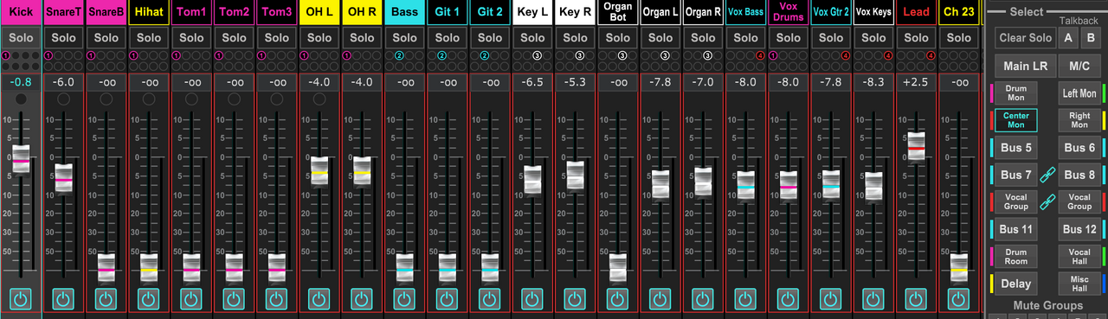Toggle the Tom3 channel power icon
This screenshot has height=319, width=1108.
(x=277, y=299)
